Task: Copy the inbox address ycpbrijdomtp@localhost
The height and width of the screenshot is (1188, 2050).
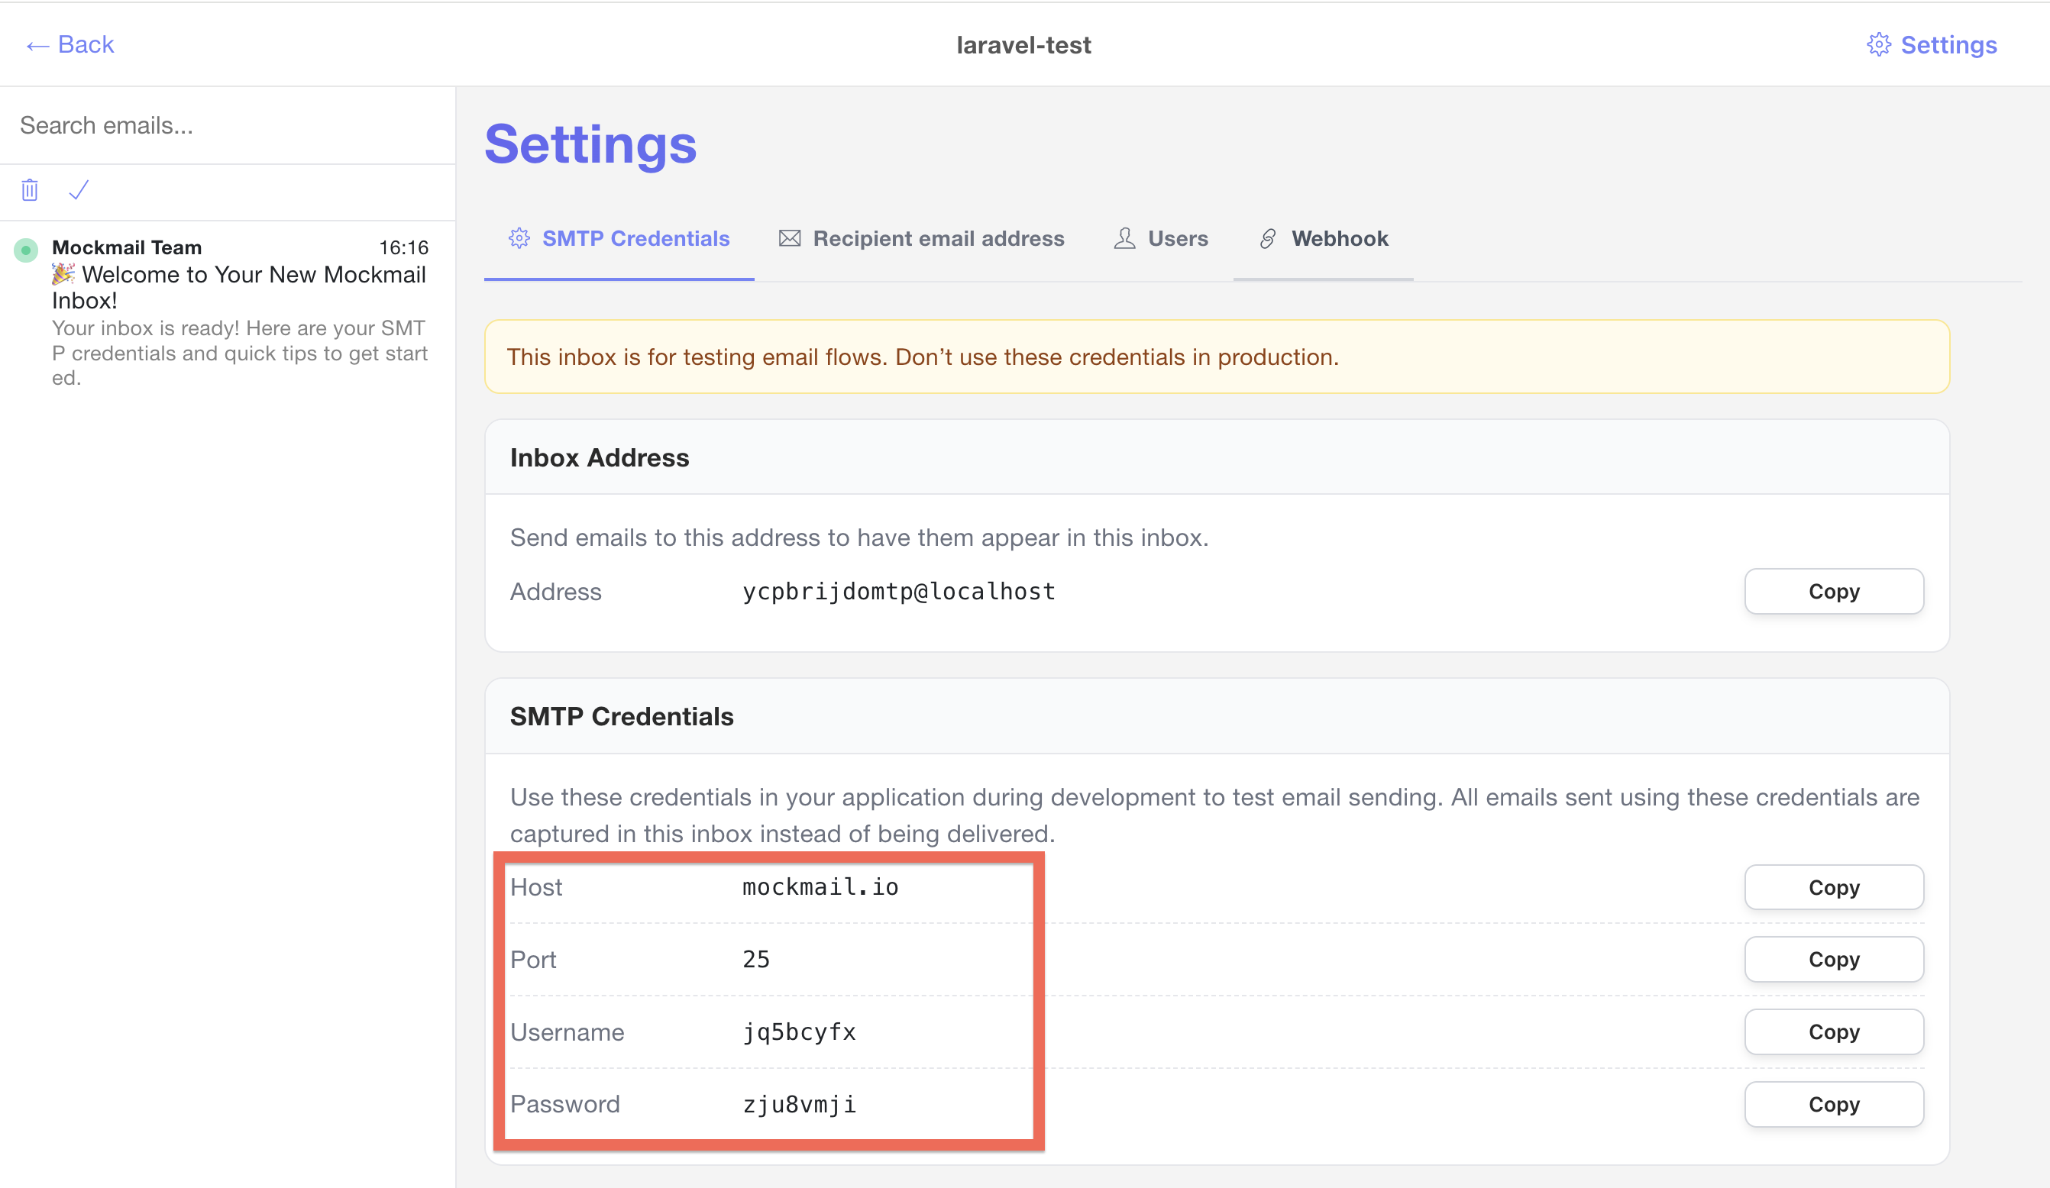Action: tap(1834, 591)
